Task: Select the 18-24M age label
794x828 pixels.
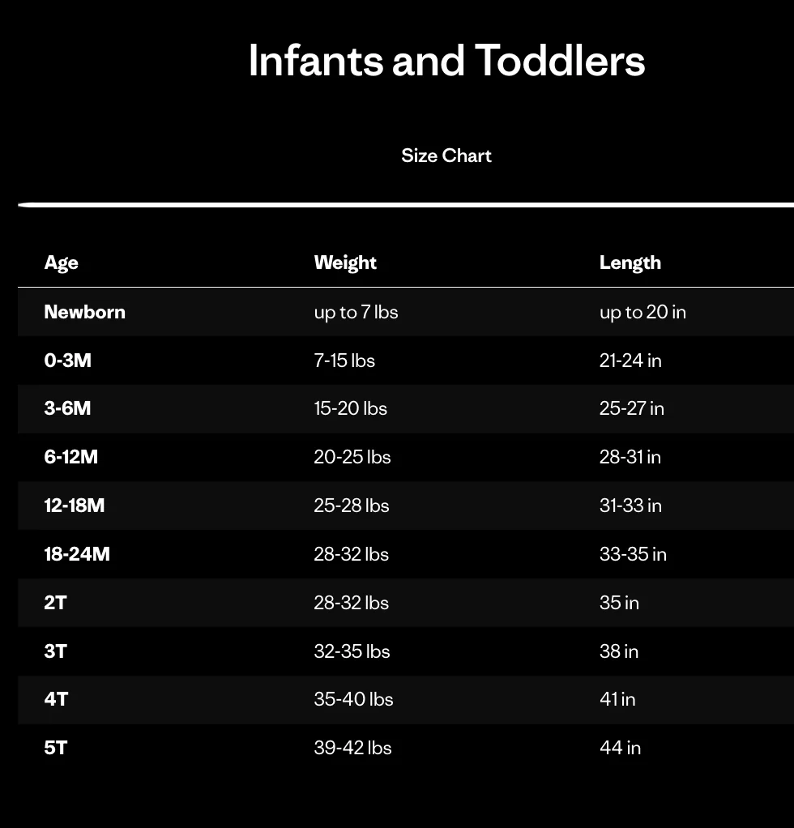Action: [77, 554]
